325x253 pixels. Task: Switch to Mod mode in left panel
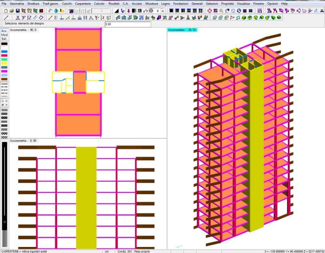4,35
